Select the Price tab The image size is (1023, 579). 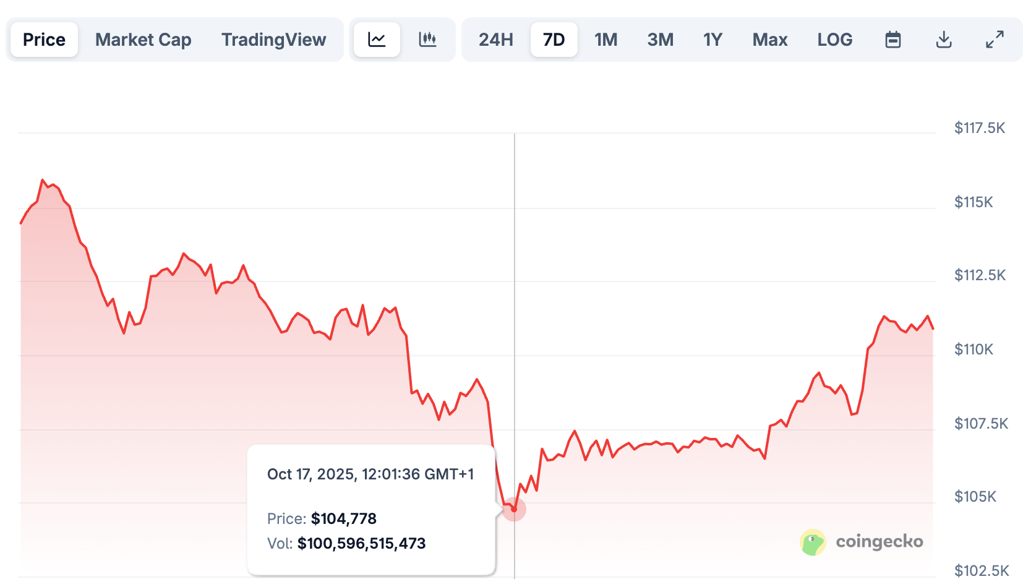(x=43, y=39)
